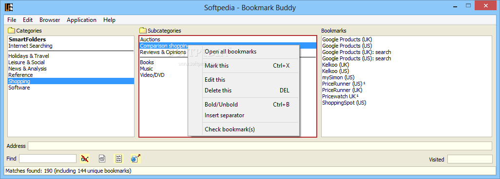This screenshot has width=500, height=179.
Task: Select ShoppingSpot (US) bookmark
Action: [344, 103]
